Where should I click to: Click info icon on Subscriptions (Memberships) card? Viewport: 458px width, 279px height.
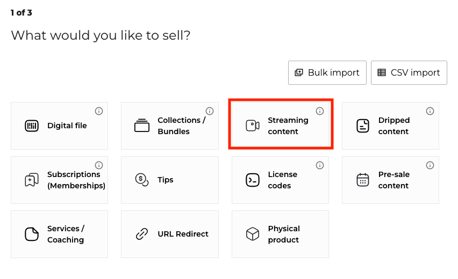99,165
